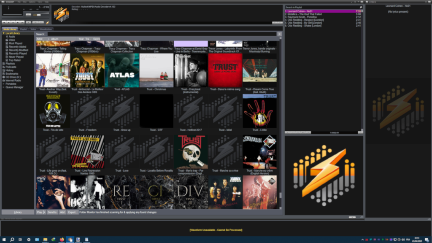Click the media library Search field

tap(162, 34)
